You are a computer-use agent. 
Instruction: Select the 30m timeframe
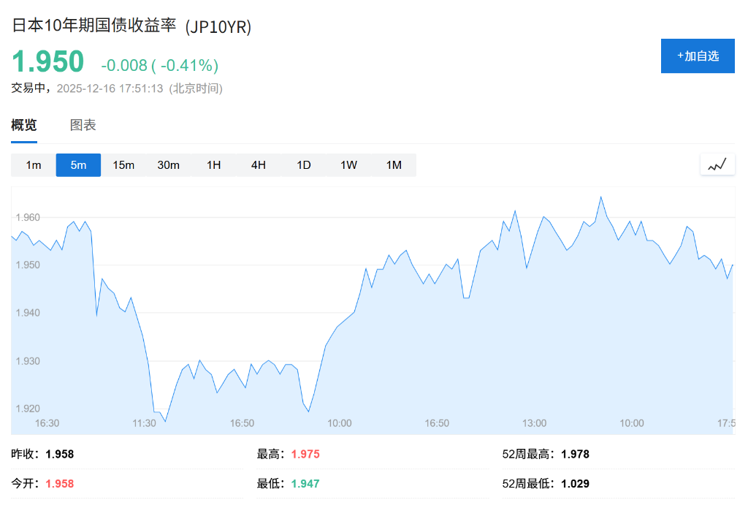(169, 165)
